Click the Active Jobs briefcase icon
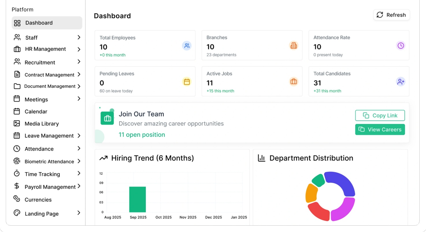The height and width of the screenshot is (232, 426). (x=294, y=82)
